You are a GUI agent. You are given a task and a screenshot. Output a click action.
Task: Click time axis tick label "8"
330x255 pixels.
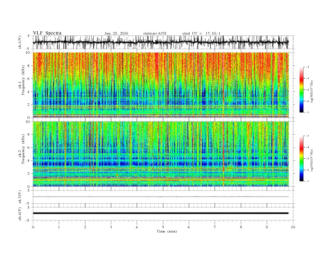[241, 227]
